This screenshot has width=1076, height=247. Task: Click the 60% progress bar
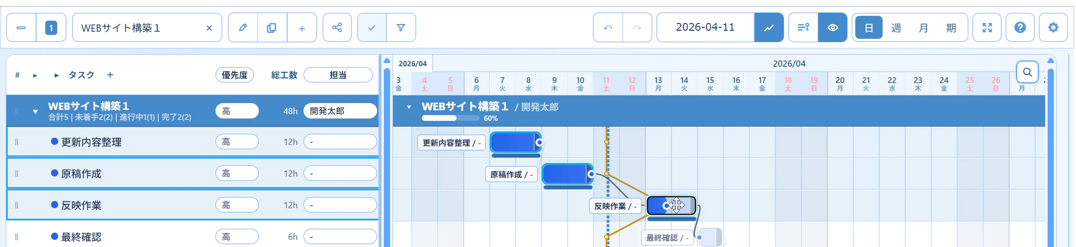[x=451, y=118]
